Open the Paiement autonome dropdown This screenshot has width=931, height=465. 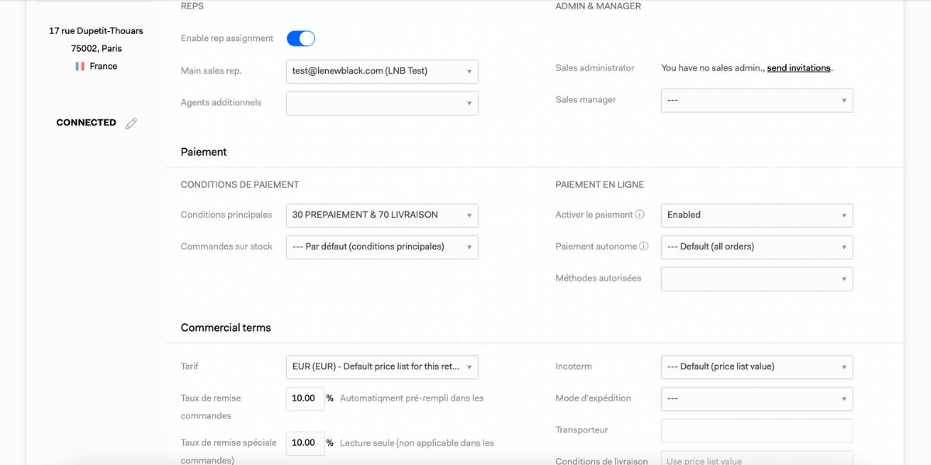point(757,246)
